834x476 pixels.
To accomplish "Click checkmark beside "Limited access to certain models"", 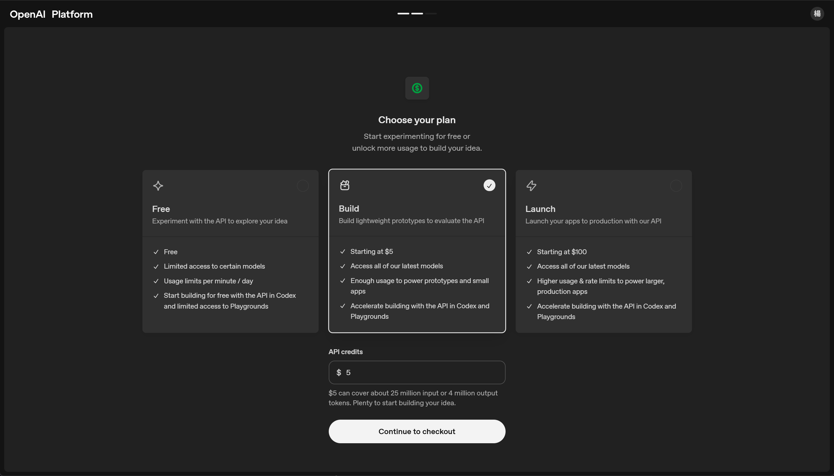I will 156,267.
